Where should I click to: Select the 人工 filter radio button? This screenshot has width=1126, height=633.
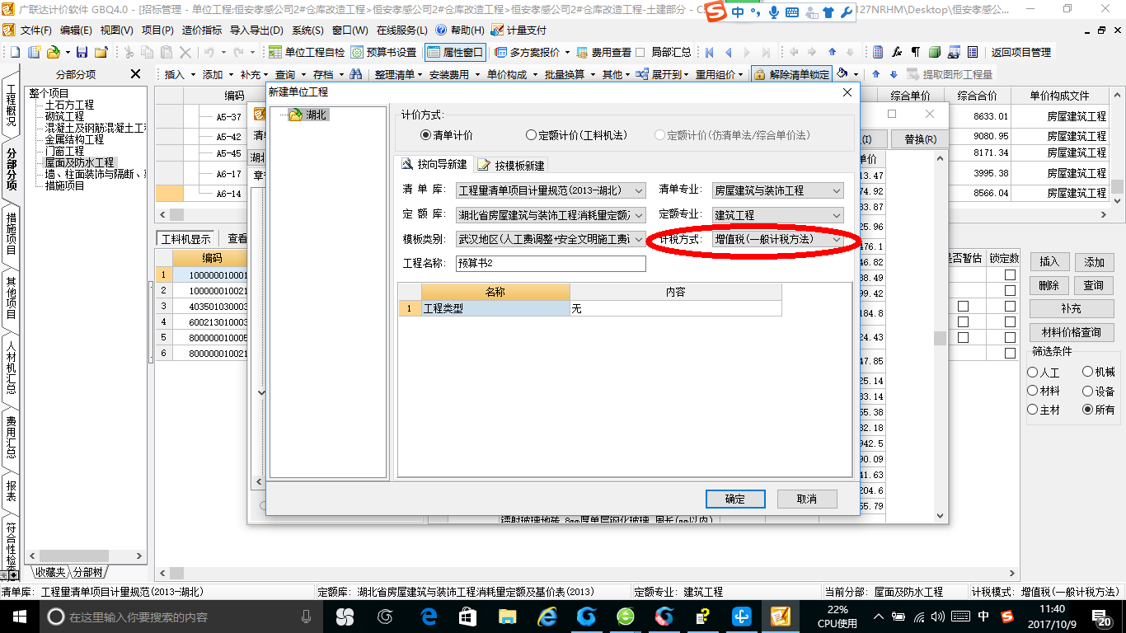tap(1033, 373)
